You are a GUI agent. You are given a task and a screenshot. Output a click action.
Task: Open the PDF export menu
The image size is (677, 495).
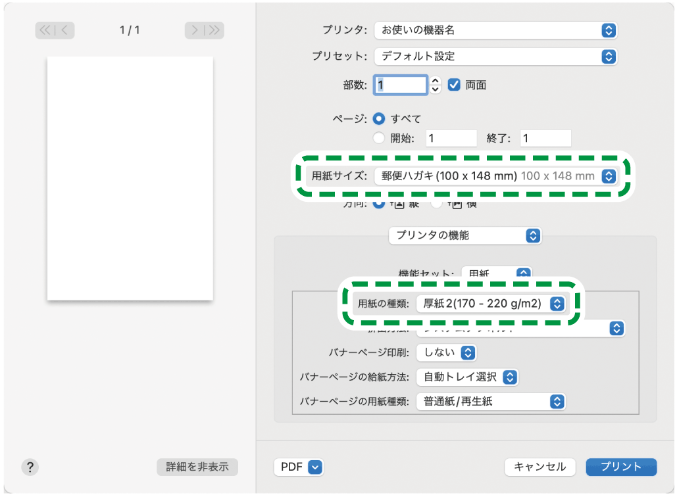pyautogui.click(x=298, y=467)
